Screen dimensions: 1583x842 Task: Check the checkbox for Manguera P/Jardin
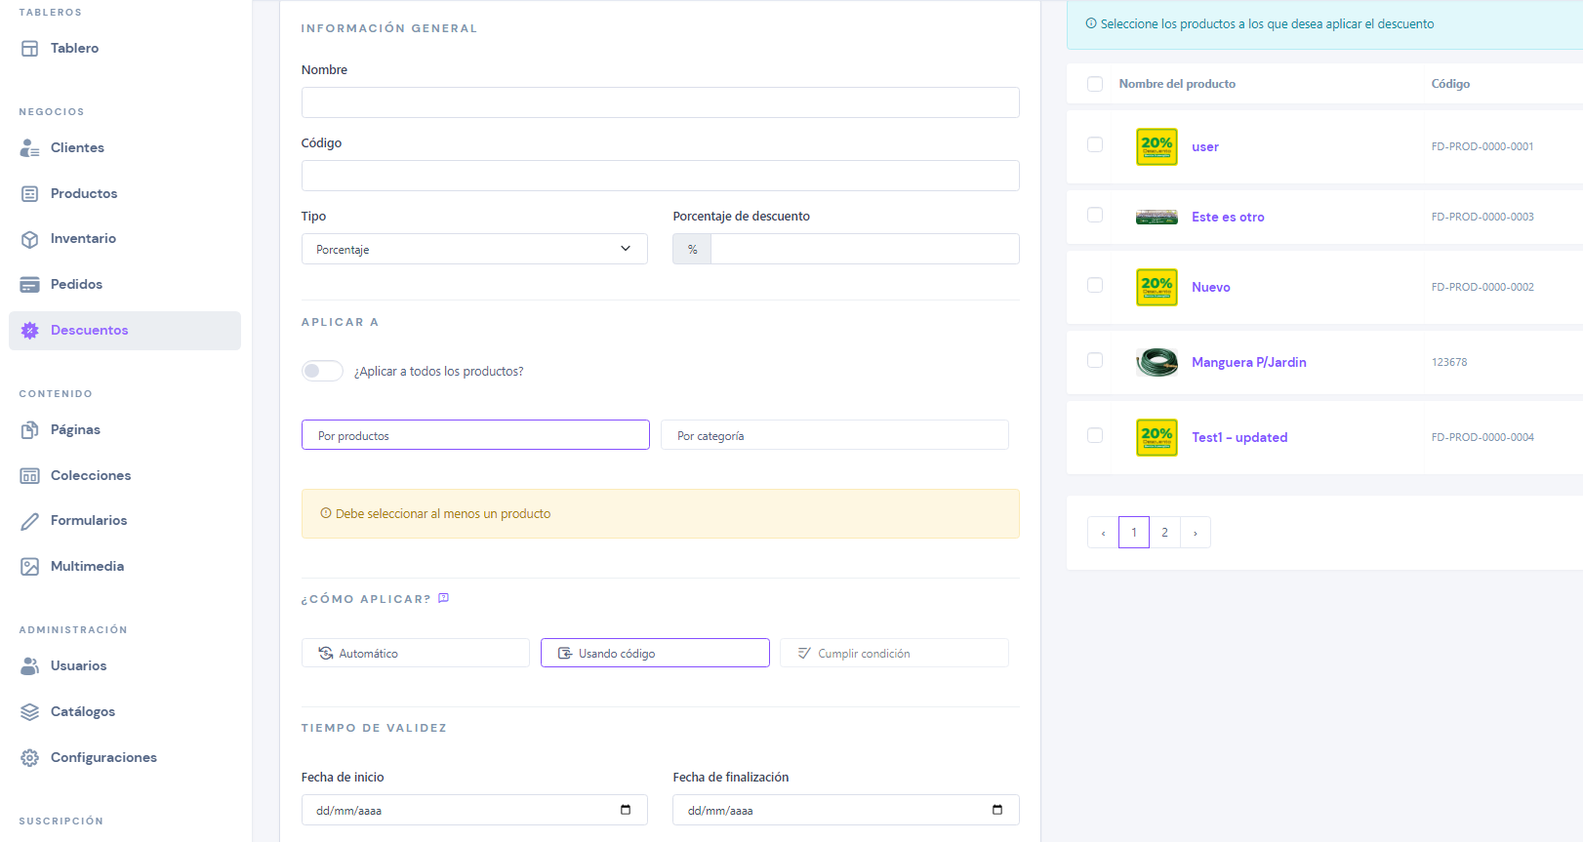(x=1095, y=360)
